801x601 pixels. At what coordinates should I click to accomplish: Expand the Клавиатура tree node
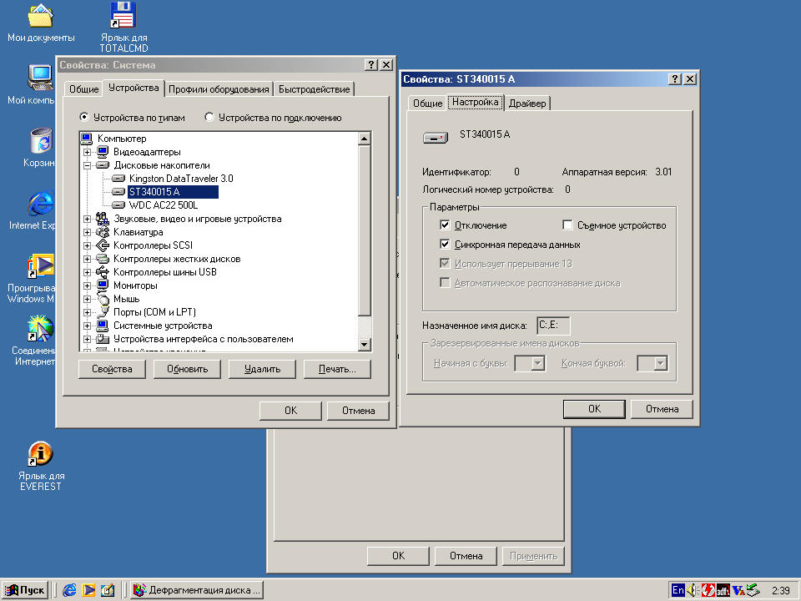pos(88,233)
